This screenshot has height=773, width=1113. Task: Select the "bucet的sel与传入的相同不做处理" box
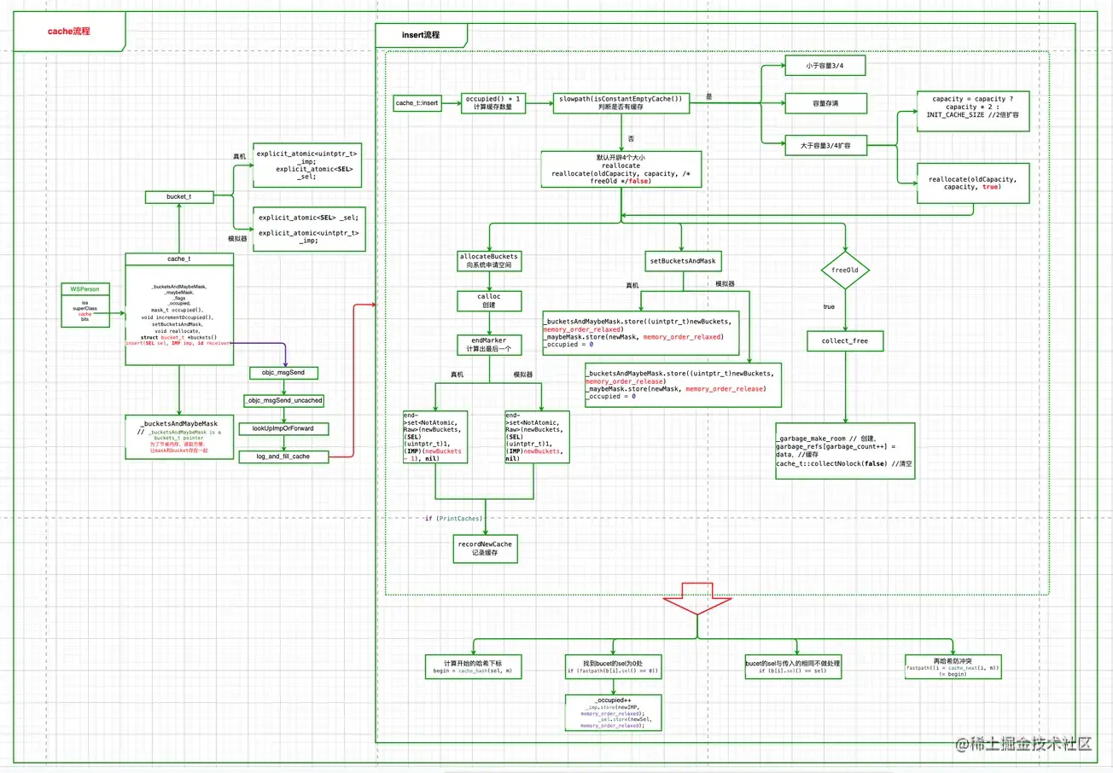[793, 666]
